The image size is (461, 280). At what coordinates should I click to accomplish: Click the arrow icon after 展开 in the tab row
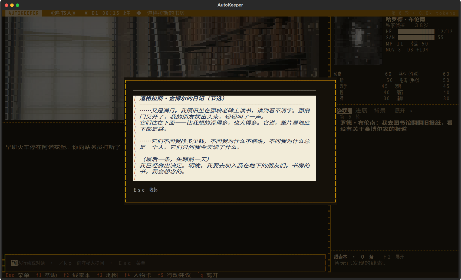pyautogui.click(x=411, y=111)
